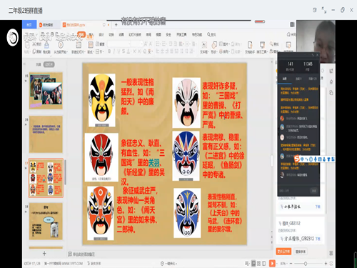
Task: Expand the From Beginning dropdown label
Action: (61, 51)
